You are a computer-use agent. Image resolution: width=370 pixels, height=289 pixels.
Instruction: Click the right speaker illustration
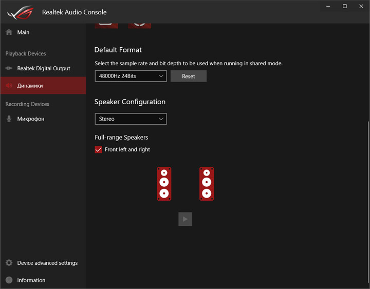tap(207, 183)
